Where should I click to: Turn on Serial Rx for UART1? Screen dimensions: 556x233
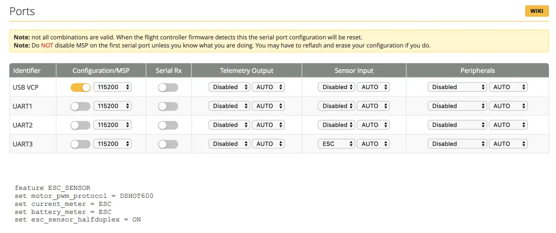click(168, 106)
